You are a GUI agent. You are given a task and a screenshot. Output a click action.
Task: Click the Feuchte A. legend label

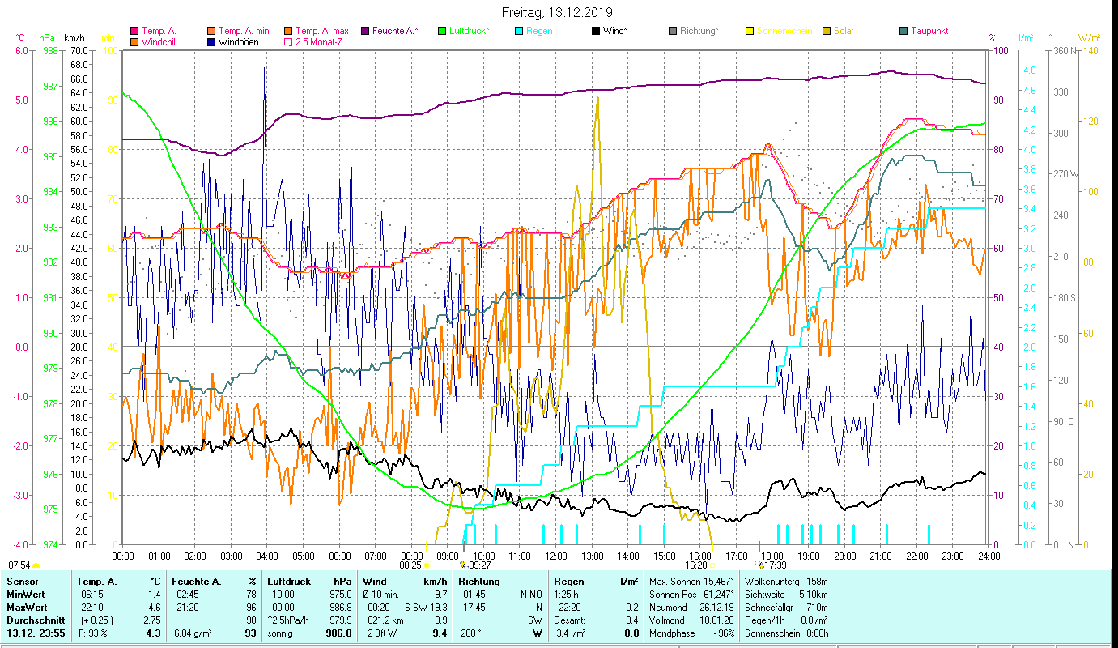396,31
